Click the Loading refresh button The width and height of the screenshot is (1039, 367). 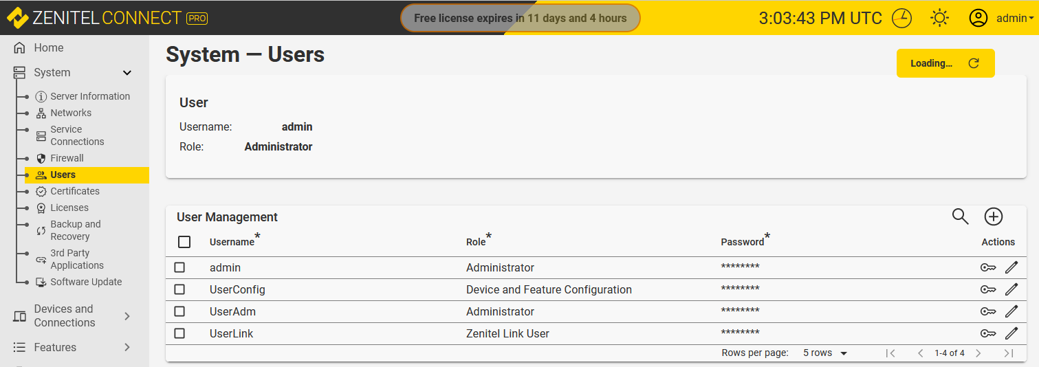tap(945, 63)
